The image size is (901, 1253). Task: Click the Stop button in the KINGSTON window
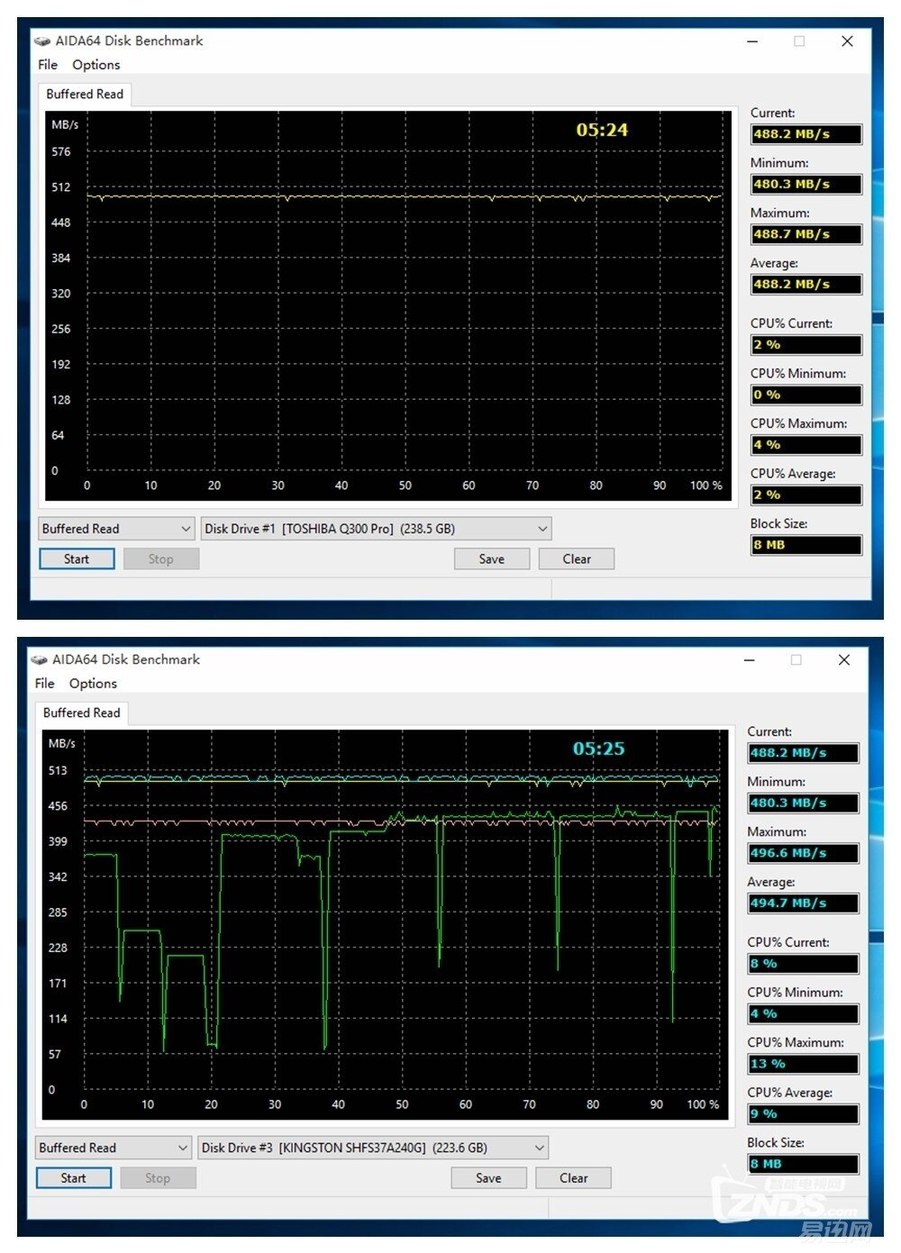click(x=158, y=1178)
